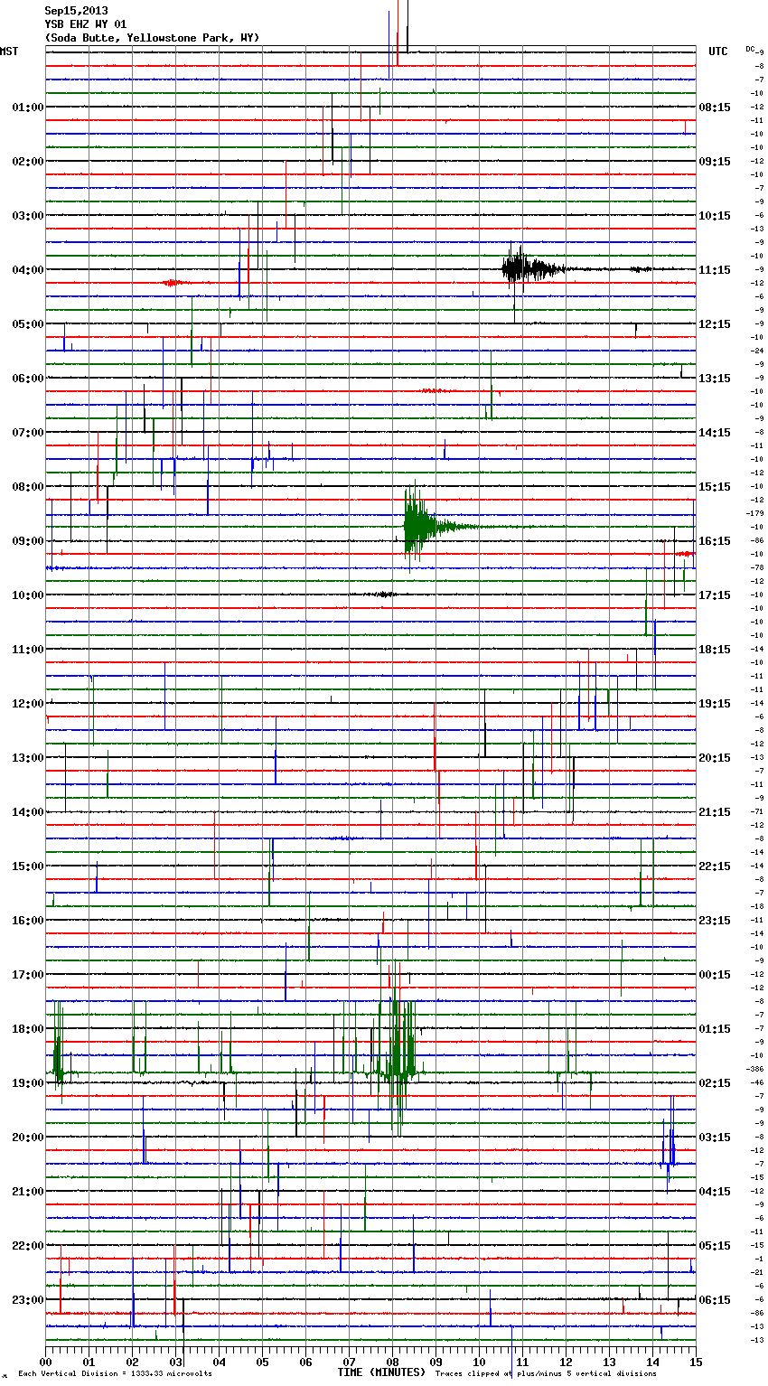The image size is (768, 1386).
Task: Click minute 08 tick on bottom axis
Action: (392, 1362)
